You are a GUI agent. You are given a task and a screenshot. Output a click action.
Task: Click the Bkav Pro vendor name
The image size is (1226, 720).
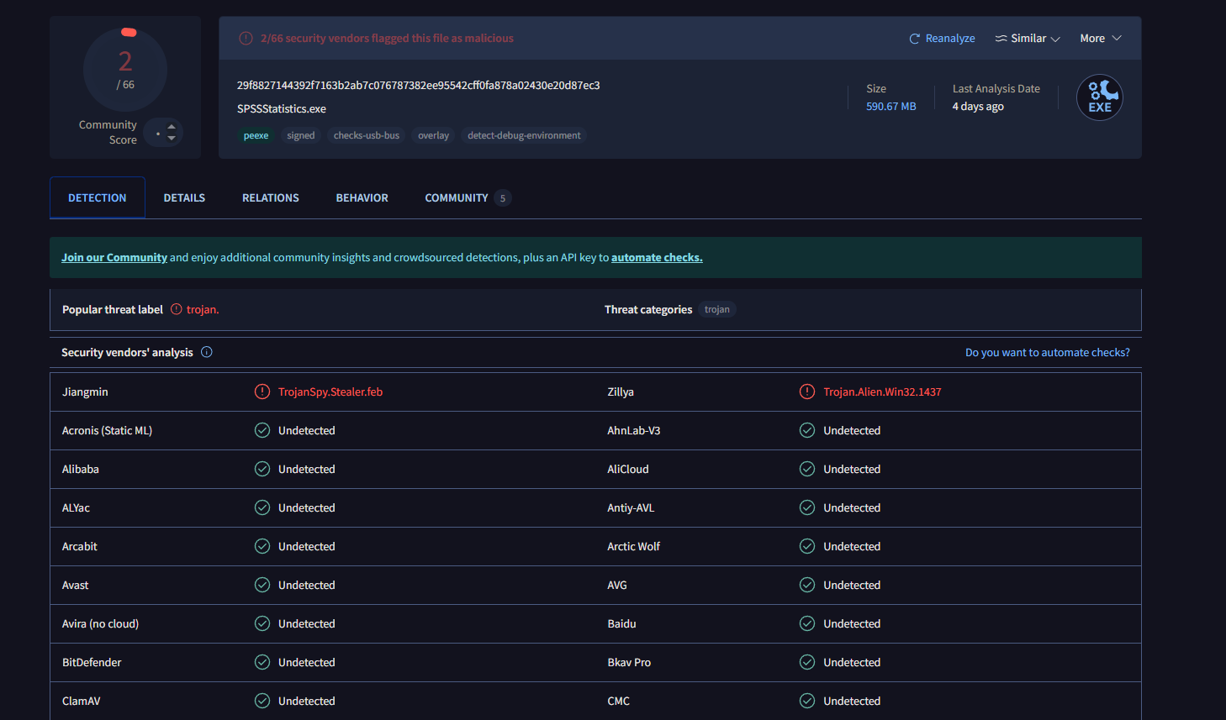point(629,662)
